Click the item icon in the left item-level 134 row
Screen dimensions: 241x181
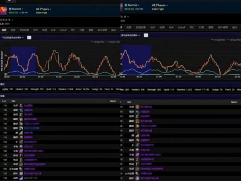tap(21, 178)
